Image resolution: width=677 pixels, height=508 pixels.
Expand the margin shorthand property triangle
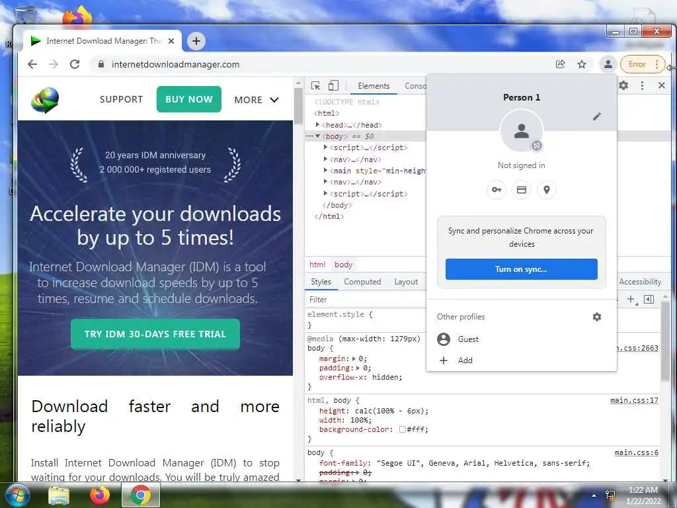354,359
